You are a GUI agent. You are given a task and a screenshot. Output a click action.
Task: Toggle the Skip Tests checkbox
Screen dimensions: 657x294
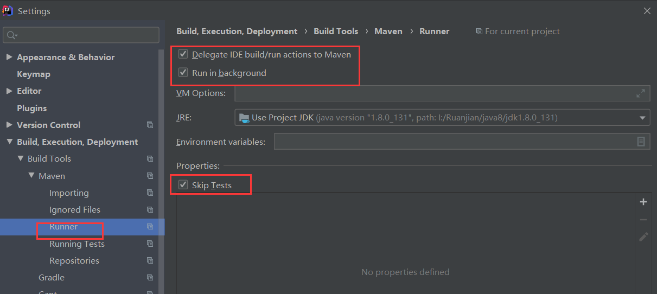pyautogui.click(x=183, y=185)
